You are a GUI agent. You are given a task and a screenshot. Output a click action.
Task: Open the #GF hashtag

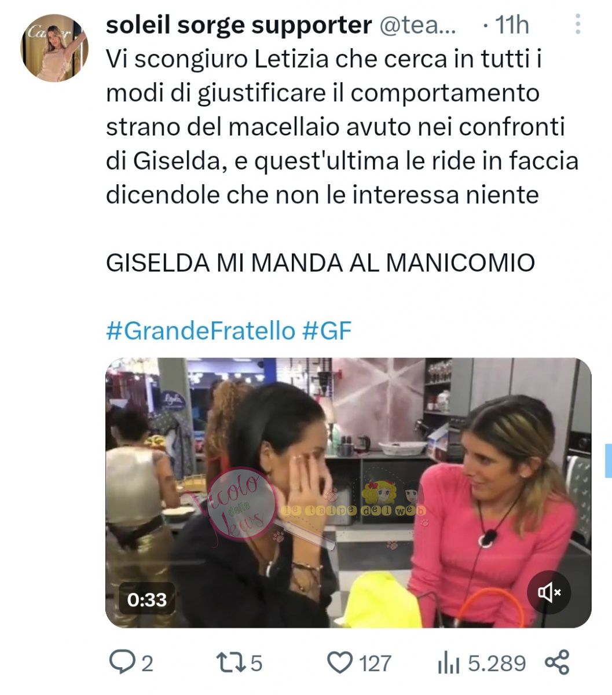click(x=327, y=331)
